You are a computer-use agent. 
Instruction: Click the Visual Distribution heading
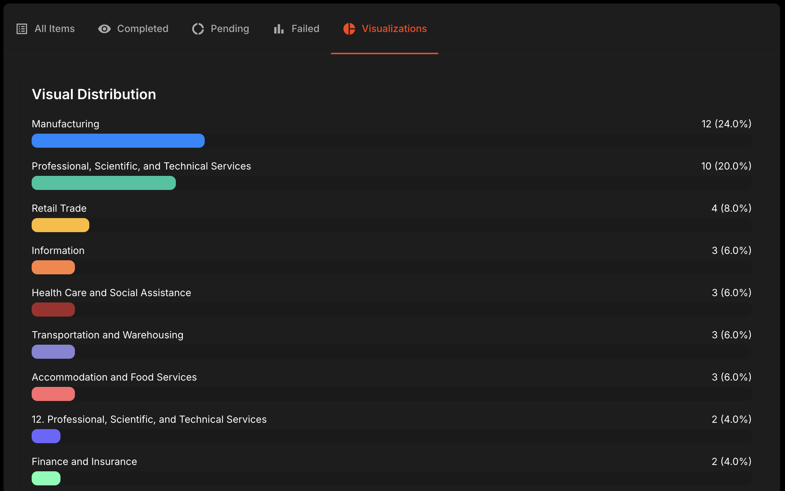[x=94, y=94]
